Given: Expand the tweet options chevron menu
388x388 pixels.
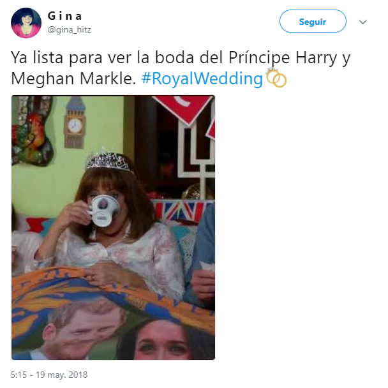Looking at the screenshot, I should tap(363, 22).
